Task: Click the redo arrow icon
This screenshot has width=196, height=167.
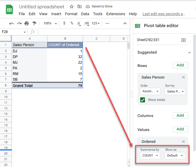Action: point(19,23)
